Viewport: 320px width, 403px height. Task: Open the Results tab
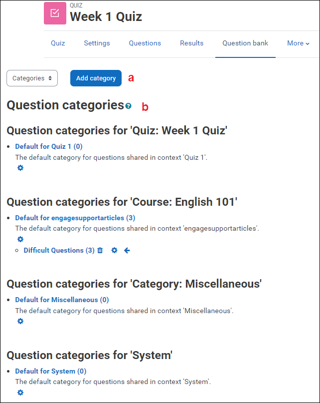click(191, 43)
